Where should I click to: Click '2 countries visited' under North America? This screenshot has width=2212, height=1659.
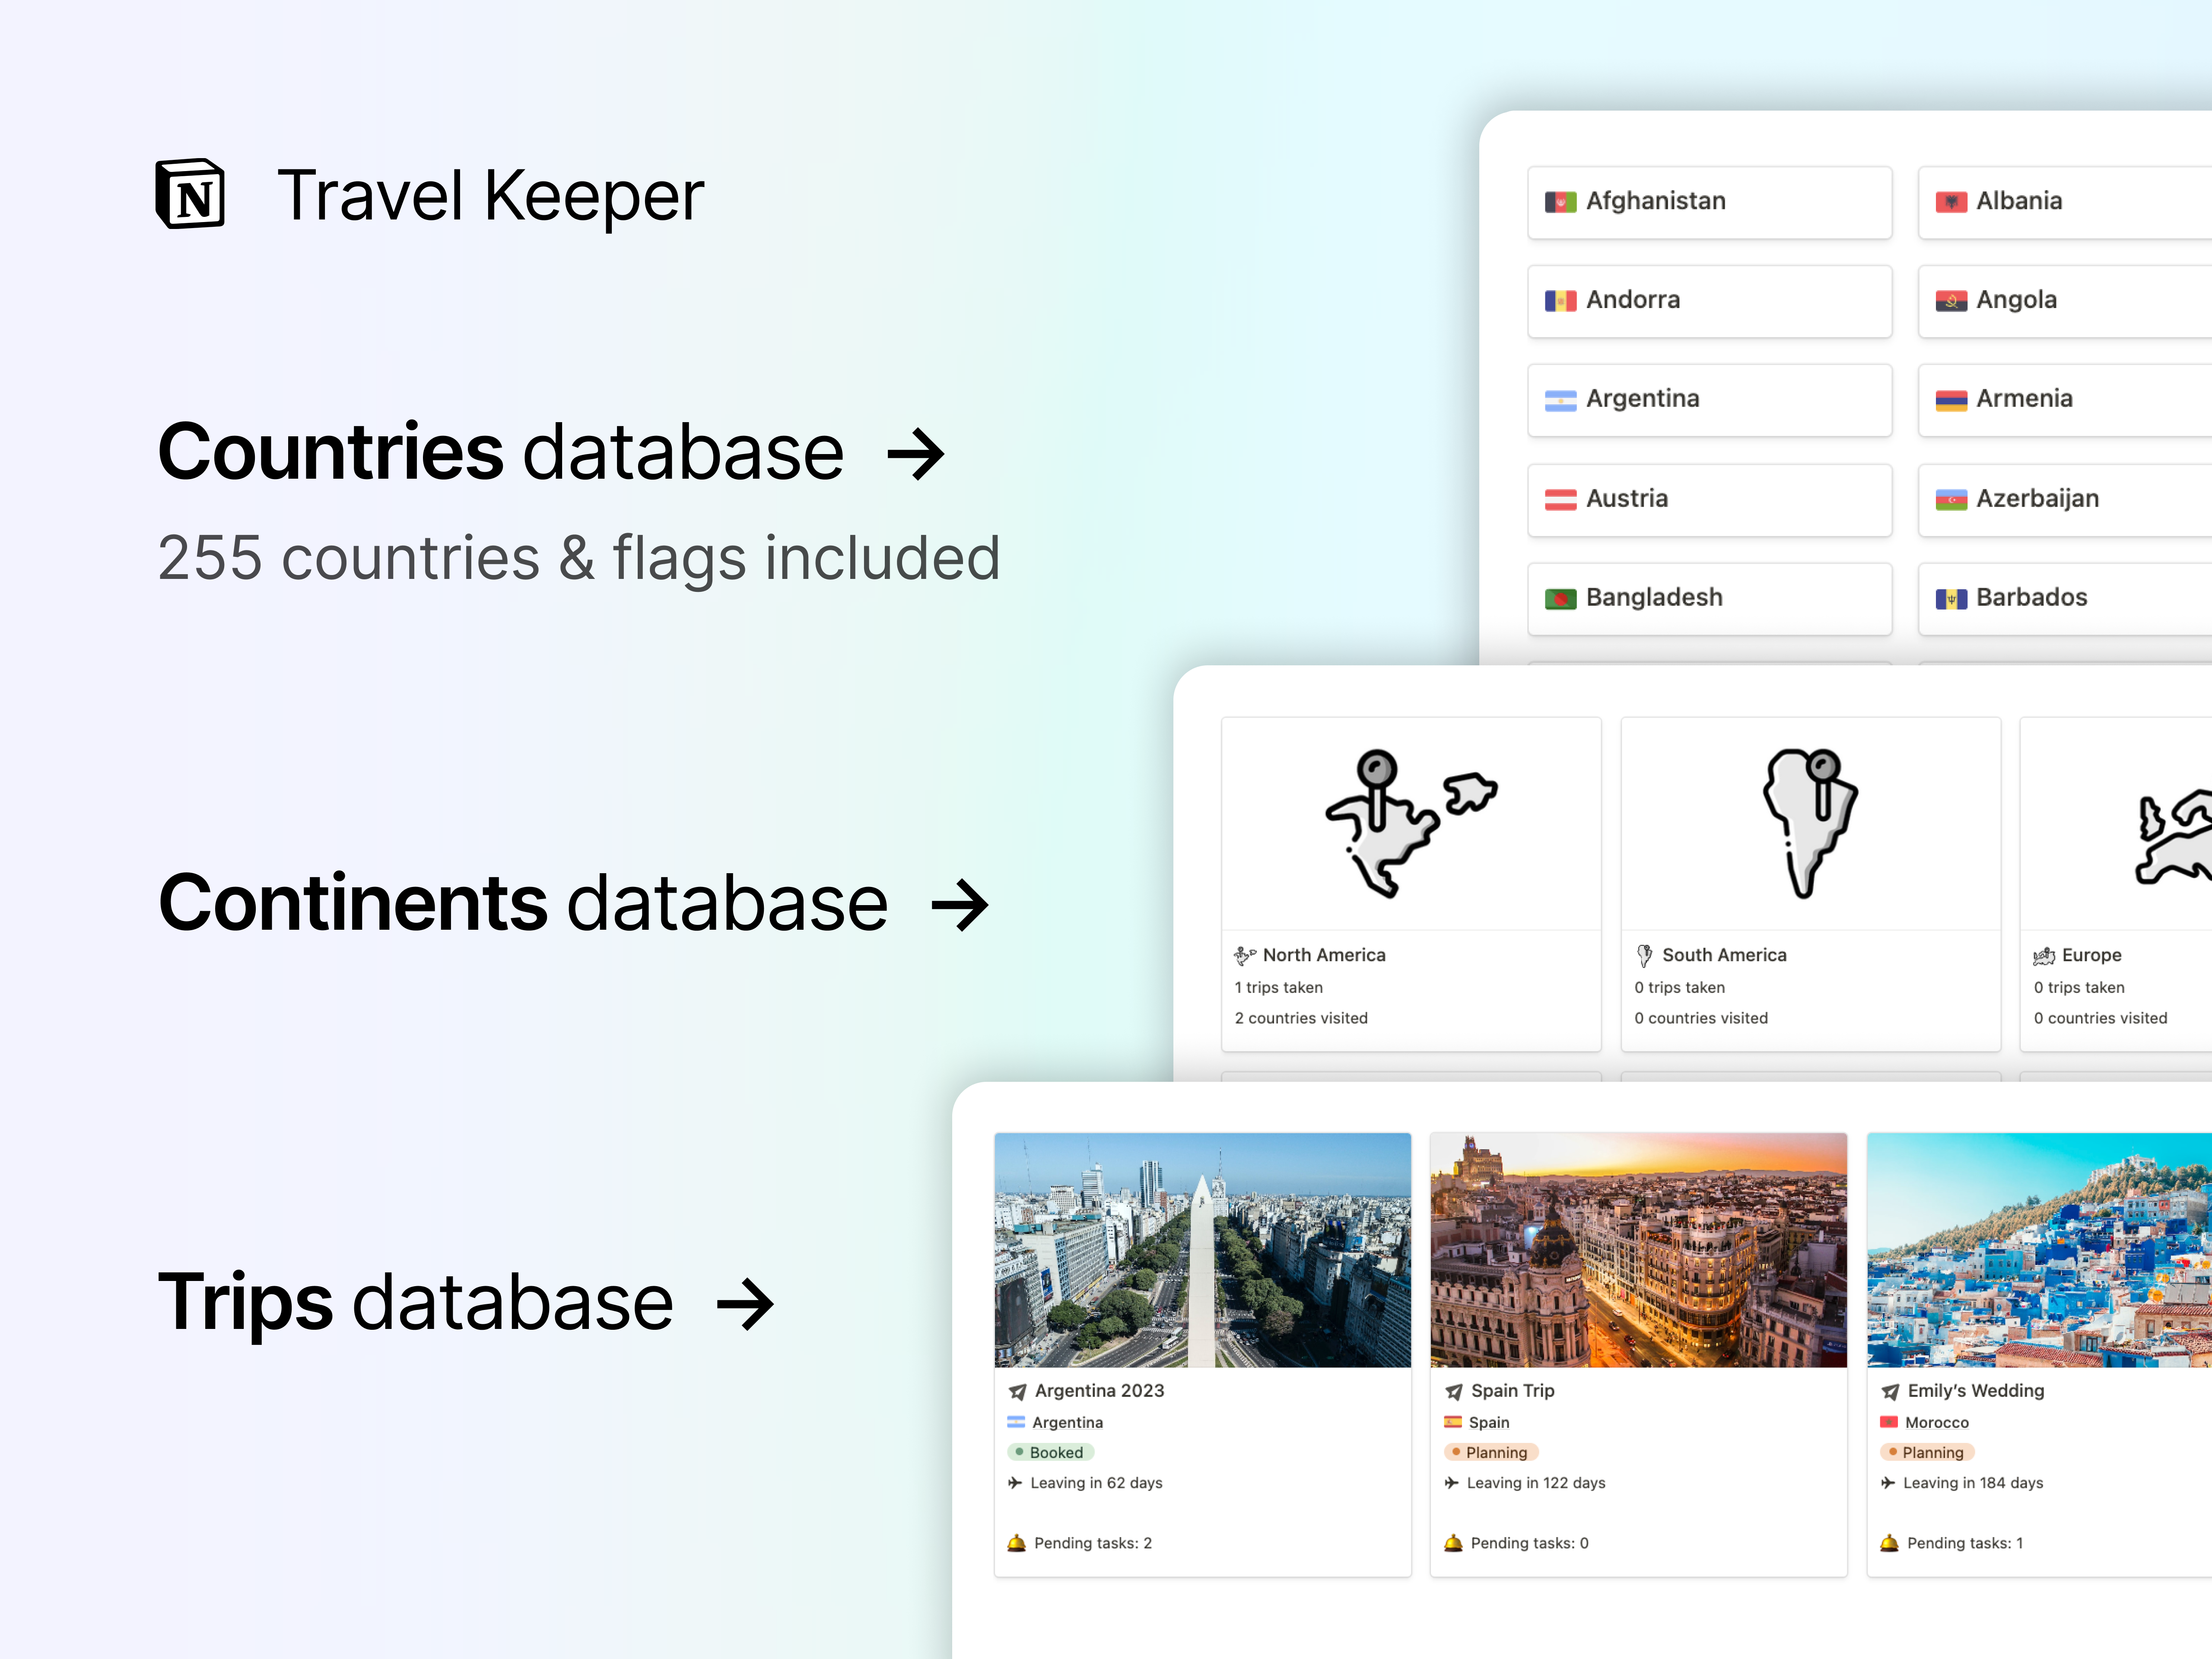pyautogui.click(x=1301, y=1018)
